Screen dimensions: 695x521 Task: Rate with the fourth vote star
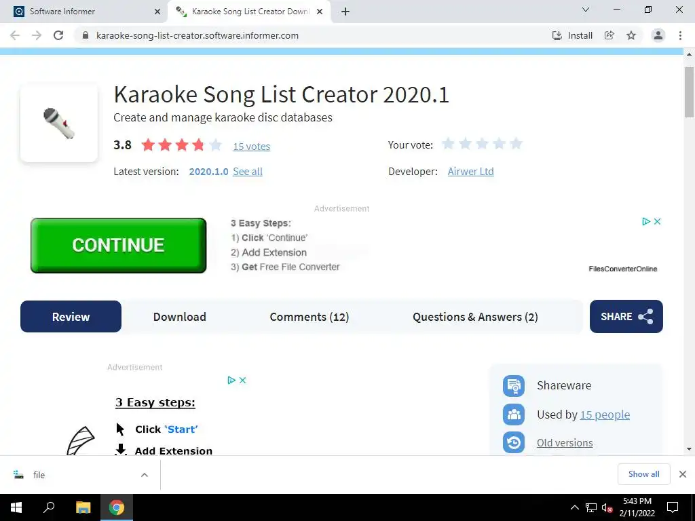tap(499, 144)
